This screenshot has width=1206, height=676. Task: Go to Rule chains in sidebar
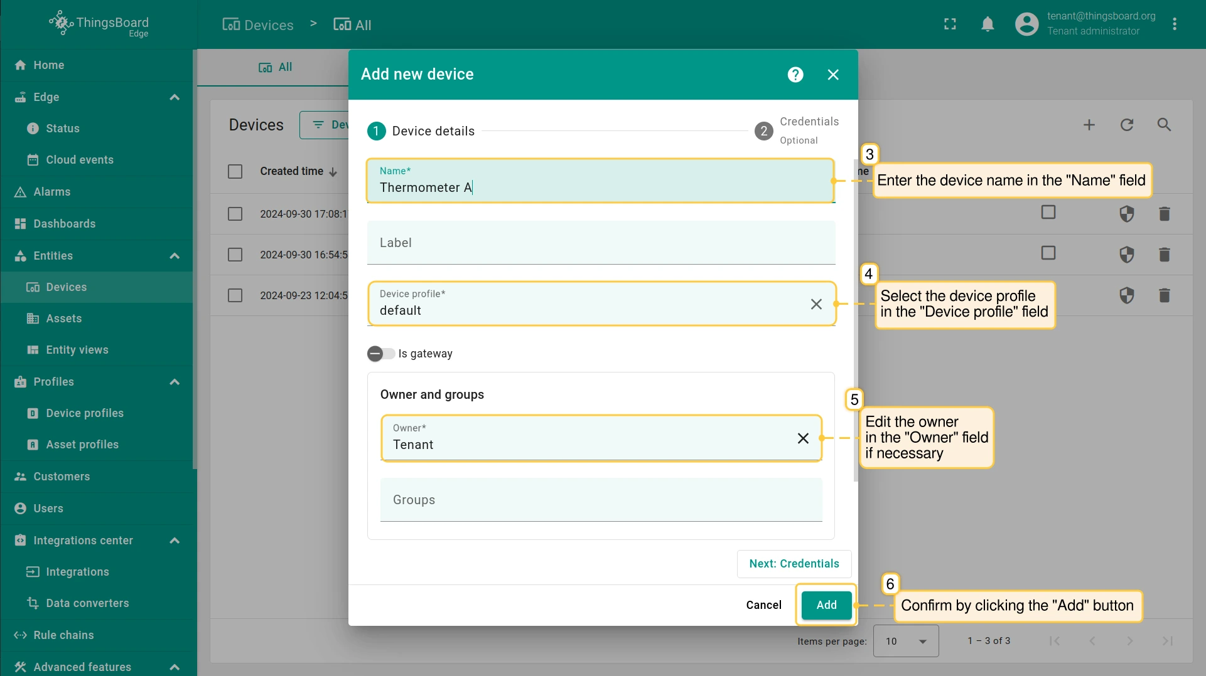coord(63,635)
